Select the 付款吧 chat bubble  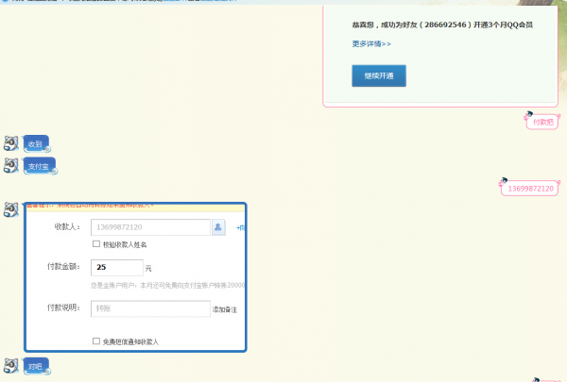point(542,122)
